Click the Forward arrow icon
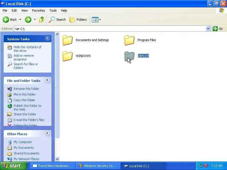 28,20
